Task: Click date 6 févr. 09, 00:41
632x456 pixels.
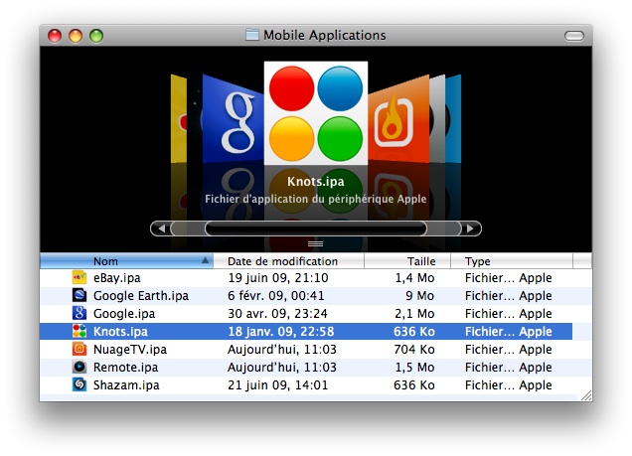Action: 276,296
